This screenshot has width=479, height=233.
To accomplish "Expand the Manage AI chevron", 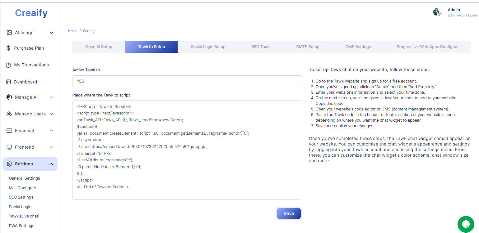I will click(x=52, y=97).
